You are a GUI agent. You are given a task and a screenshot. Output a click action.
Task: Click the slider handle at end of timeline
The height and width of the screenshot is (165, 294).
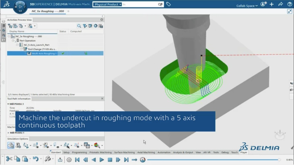[x=279, y=160]
